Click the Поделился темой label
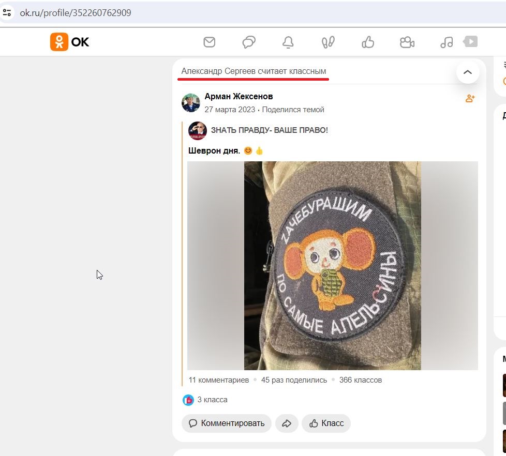Screen dimensions: 506x456 [x=293, y=110]
